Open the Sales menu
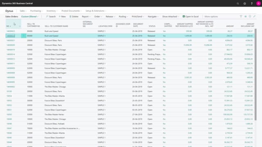This screenshot has height=147, width=262. tap(23, 11)
